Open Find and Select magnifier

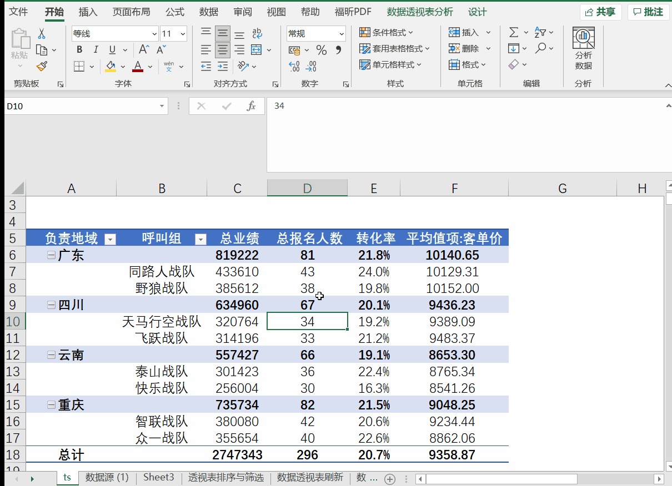[x=540, y=49]
